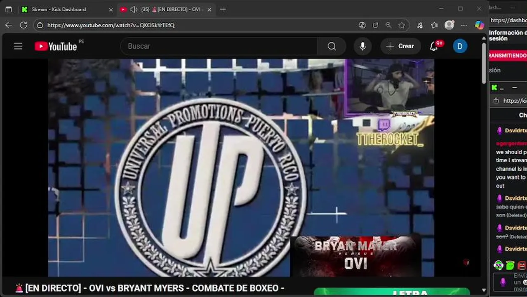Click the magnifier search button
Screen dimensions: 527x297
pos(332,46)
